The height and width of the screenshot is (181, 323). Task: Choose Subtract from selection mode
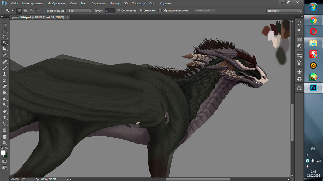click(x=31, y=10)
